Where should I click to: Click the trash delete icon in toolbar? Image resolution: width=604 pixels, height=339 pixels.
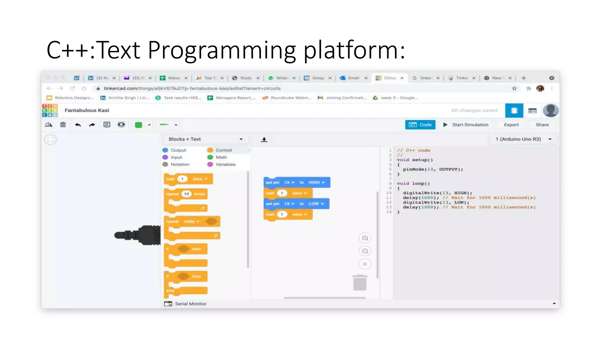coord(63,125)
